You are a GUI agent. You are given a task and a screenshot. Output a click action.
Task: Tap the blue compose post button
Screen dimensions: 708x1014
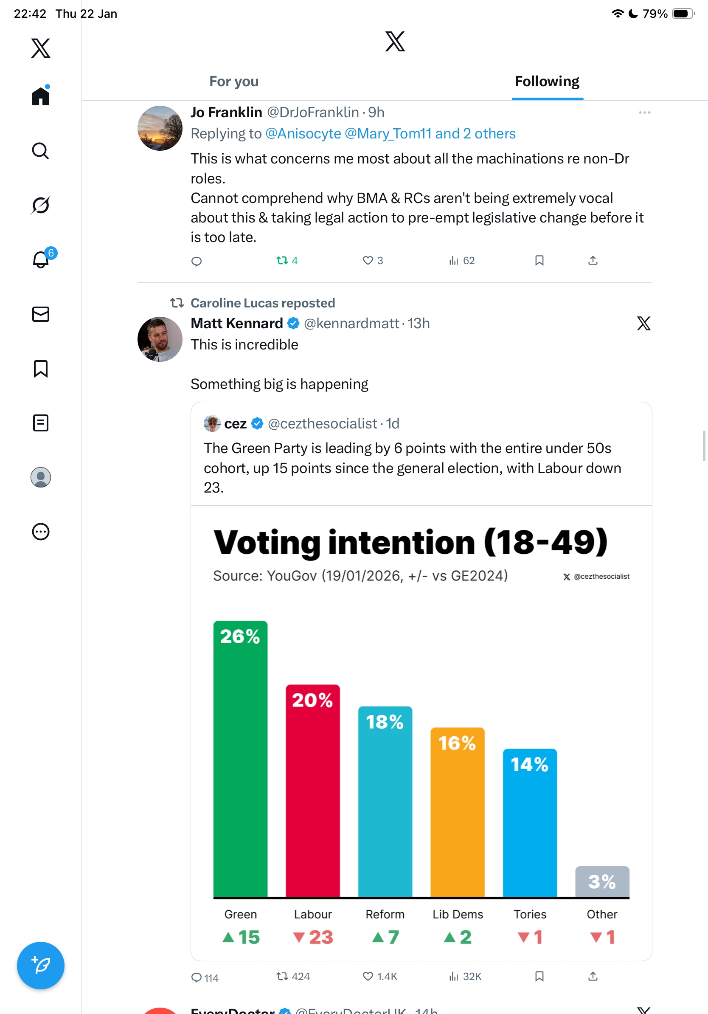41,966
